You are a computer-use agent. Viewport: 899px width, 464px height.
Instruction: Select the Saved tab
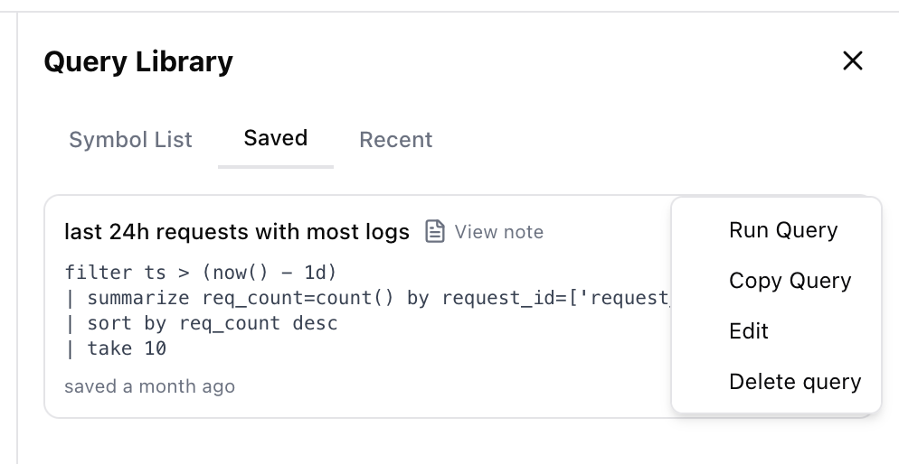tap(276, 138)
